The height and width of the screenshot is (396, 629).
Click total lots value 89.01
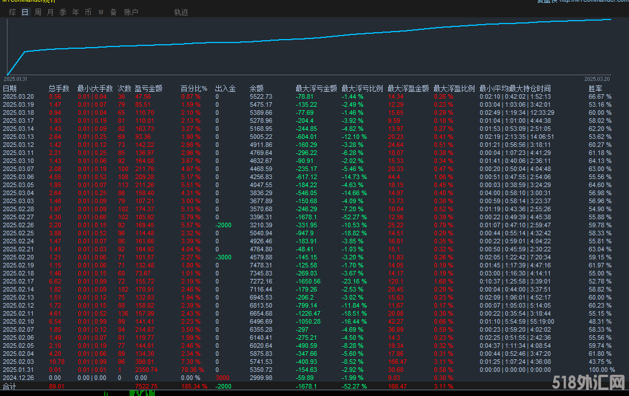(x=56, y=386)
